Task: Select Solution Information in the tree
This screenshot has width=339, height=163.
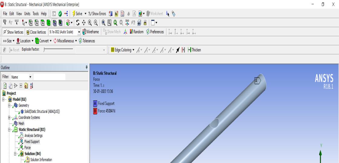Action: click(41, 160)
